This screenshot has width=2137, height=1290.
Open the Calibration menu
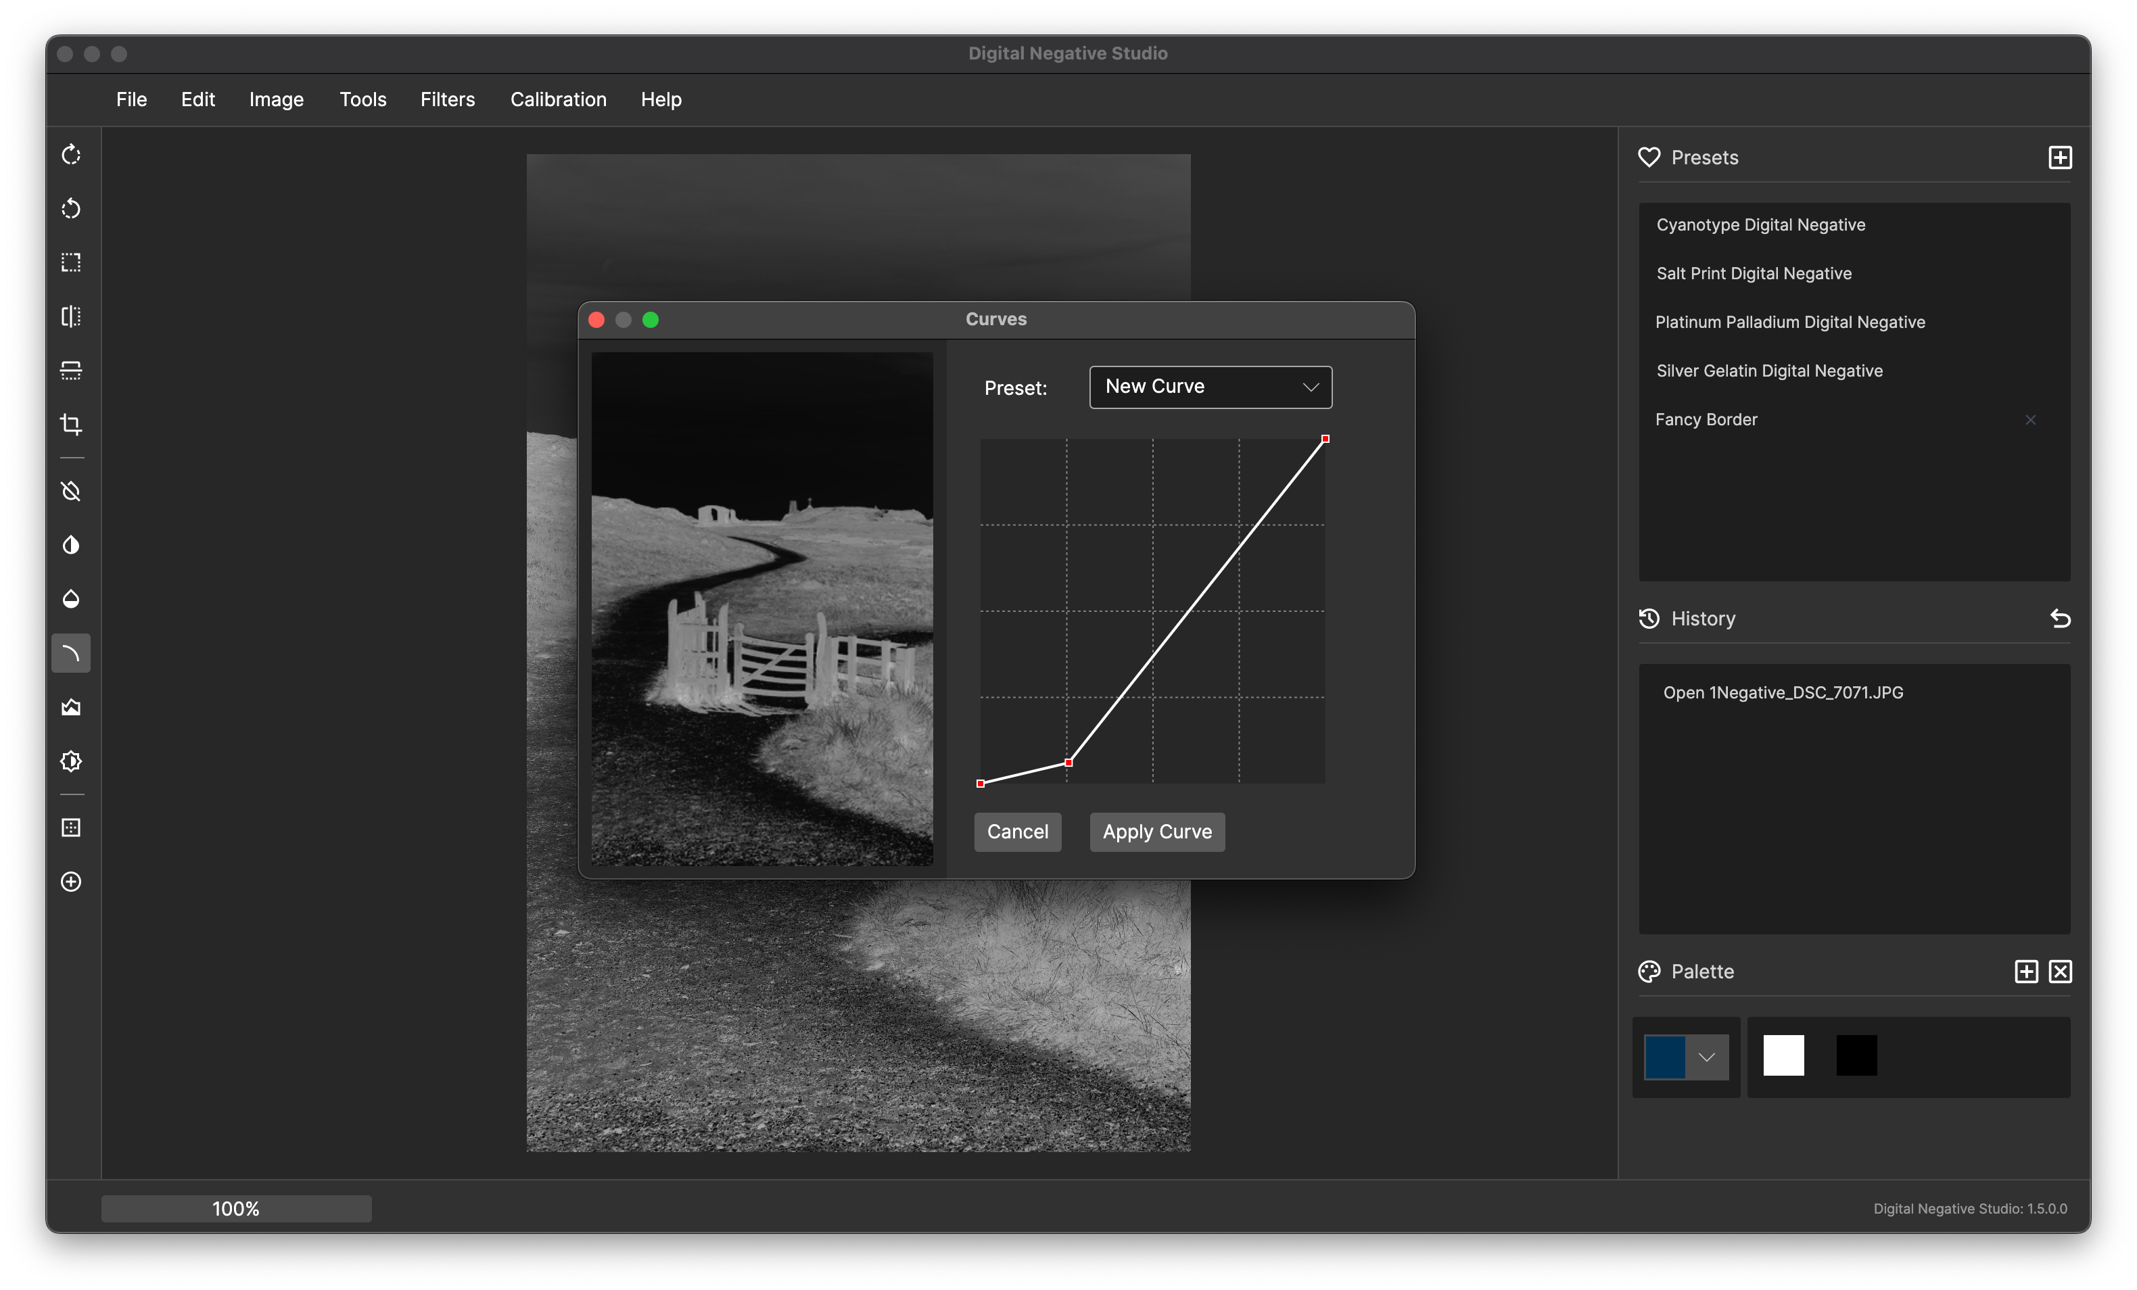pos(558,99)
